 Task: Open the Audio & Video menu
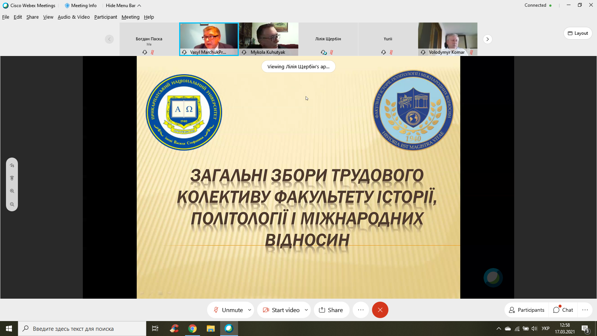74,17
